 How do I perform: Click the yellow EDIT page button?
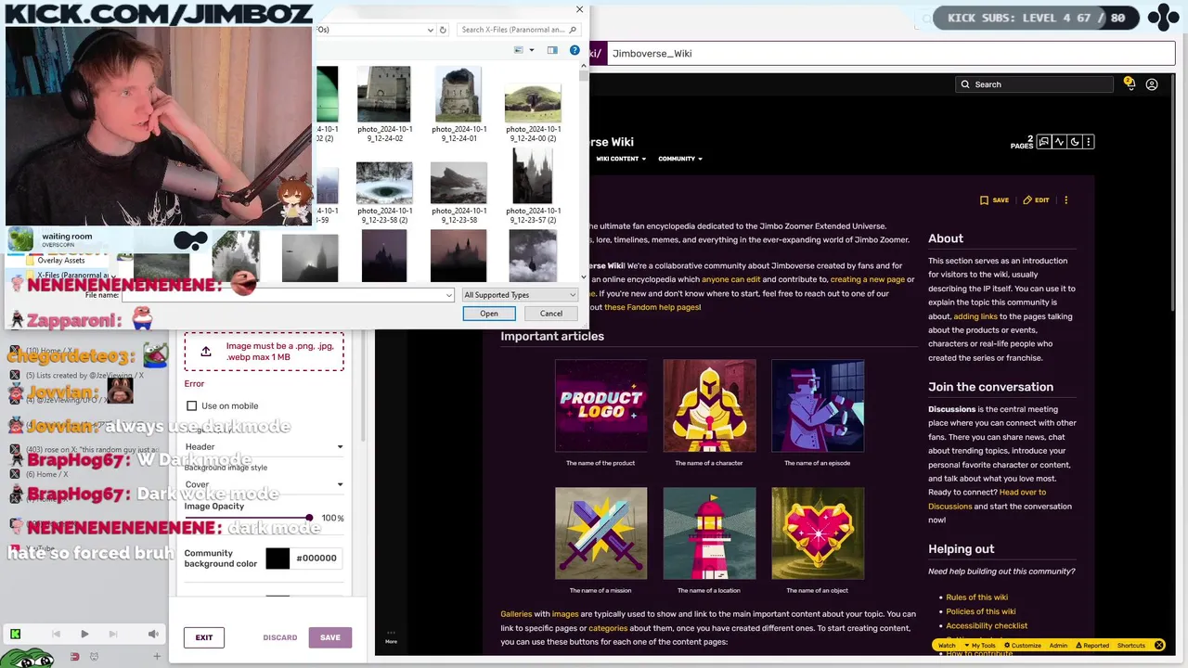click(1036, 200)
